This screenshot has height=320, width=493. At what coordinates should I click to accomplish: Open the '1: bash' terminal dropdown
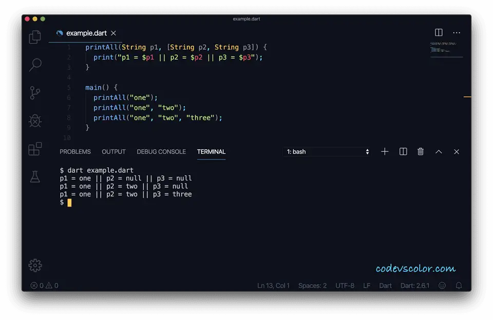tap(327, 152)
